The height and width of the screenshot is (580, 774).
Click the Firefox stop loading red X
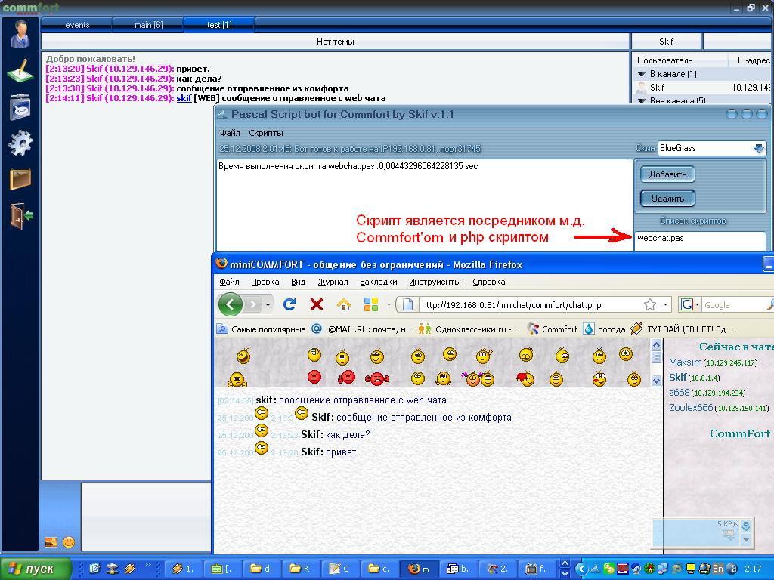click(317, 304)
